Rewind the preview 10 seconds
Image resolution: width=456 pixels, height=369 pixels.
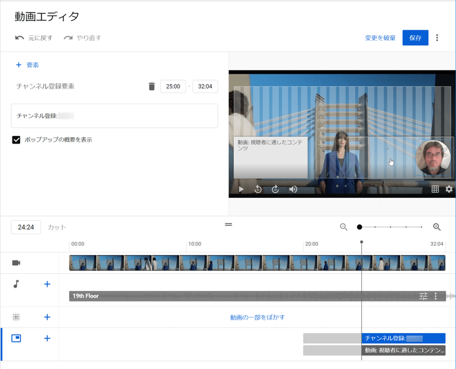(x=258, y=189)
